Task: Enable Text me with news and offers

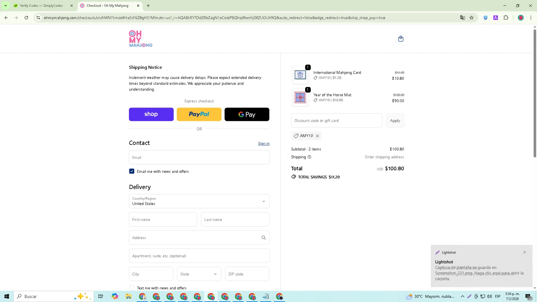Action: coord(132,288)
